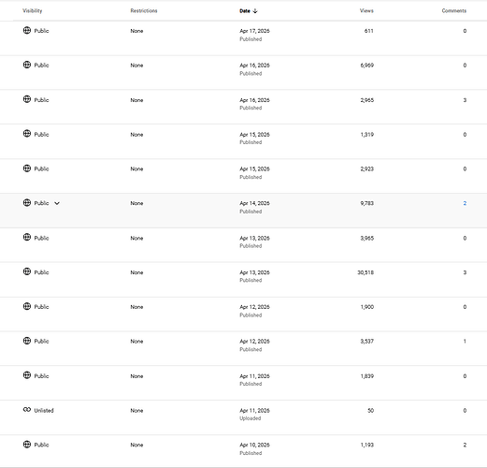Click the globe icon in the Apr 17 row

[27, 30]
